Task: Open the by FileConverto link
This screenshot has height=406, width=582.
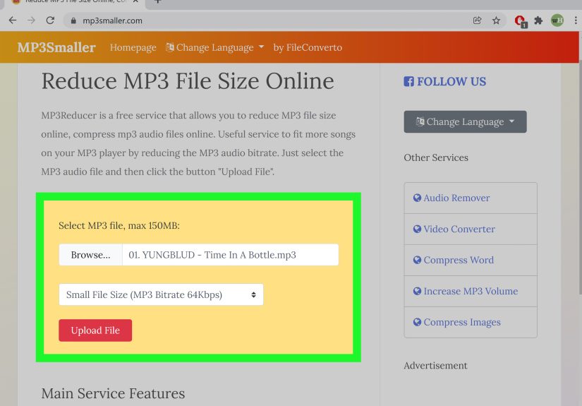Action: [x=308, y=47]
